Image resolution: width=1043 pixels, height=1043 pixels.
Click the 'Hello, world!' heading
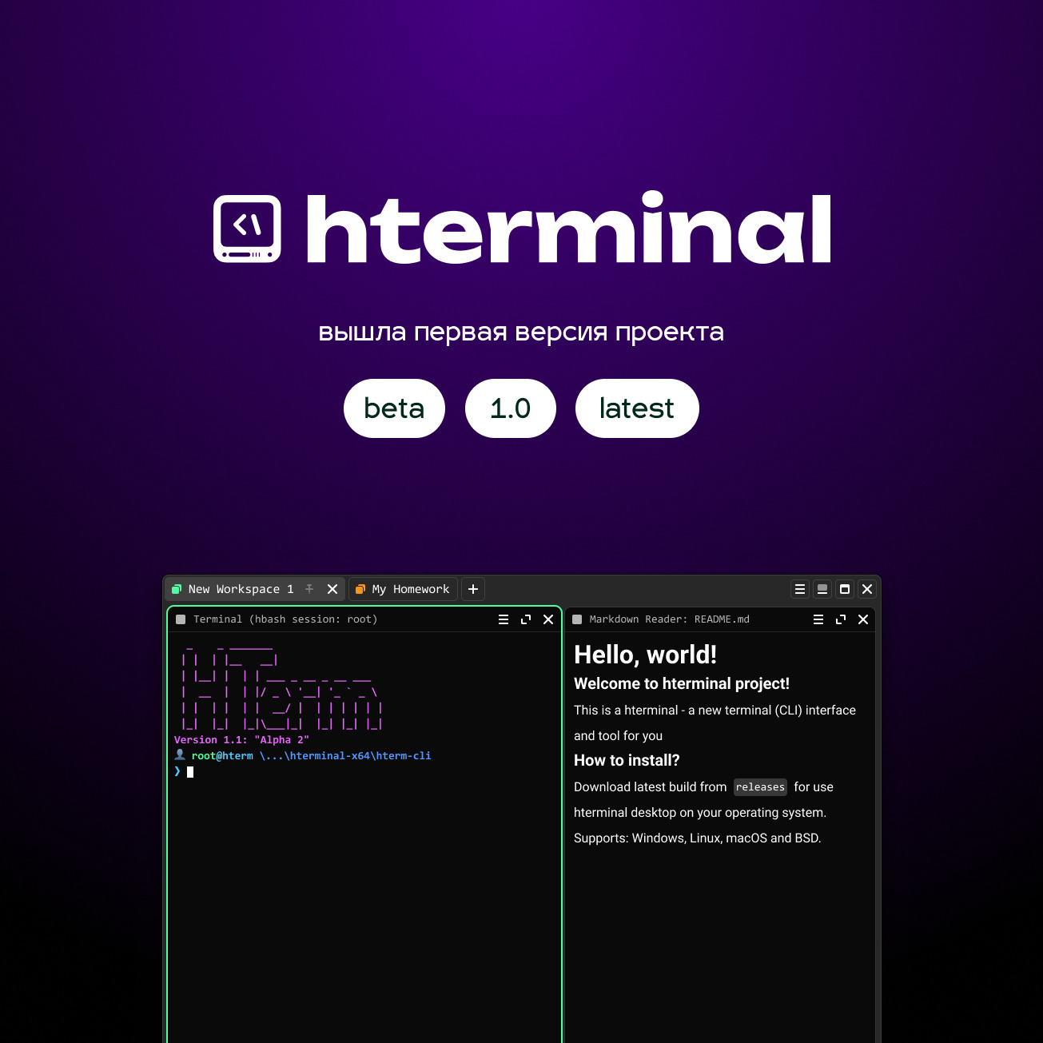(645, 655)
